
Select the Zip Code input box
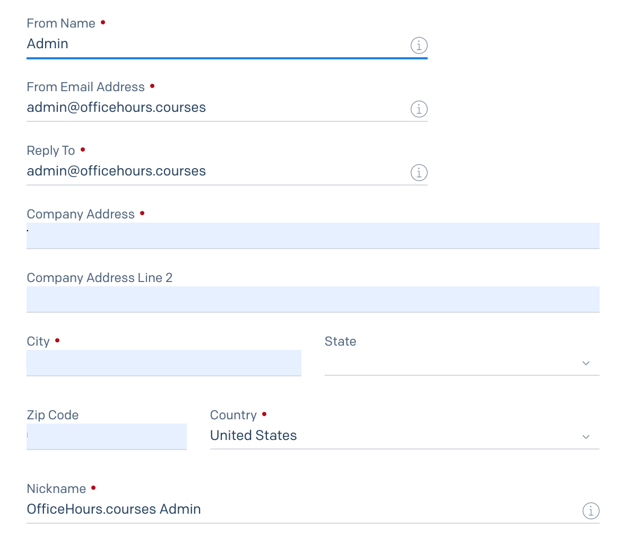point(106,436)
